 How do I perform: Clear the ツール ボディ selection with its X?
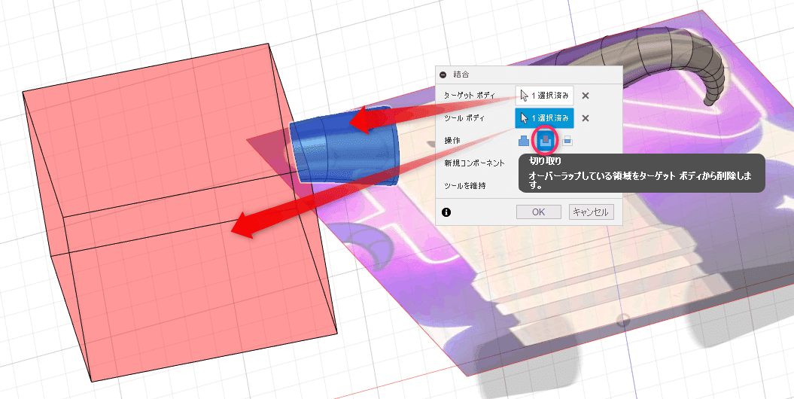click(x=586, y=118)
